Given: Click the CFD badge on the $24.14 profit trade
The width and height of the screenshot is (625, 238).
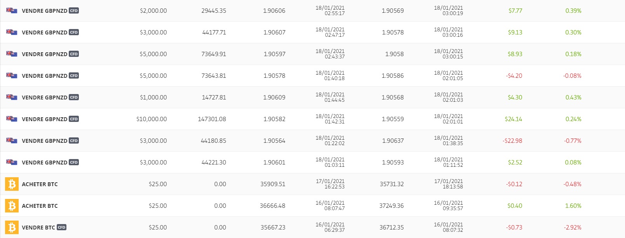Looking at the screenshot, I should (74, 119).
